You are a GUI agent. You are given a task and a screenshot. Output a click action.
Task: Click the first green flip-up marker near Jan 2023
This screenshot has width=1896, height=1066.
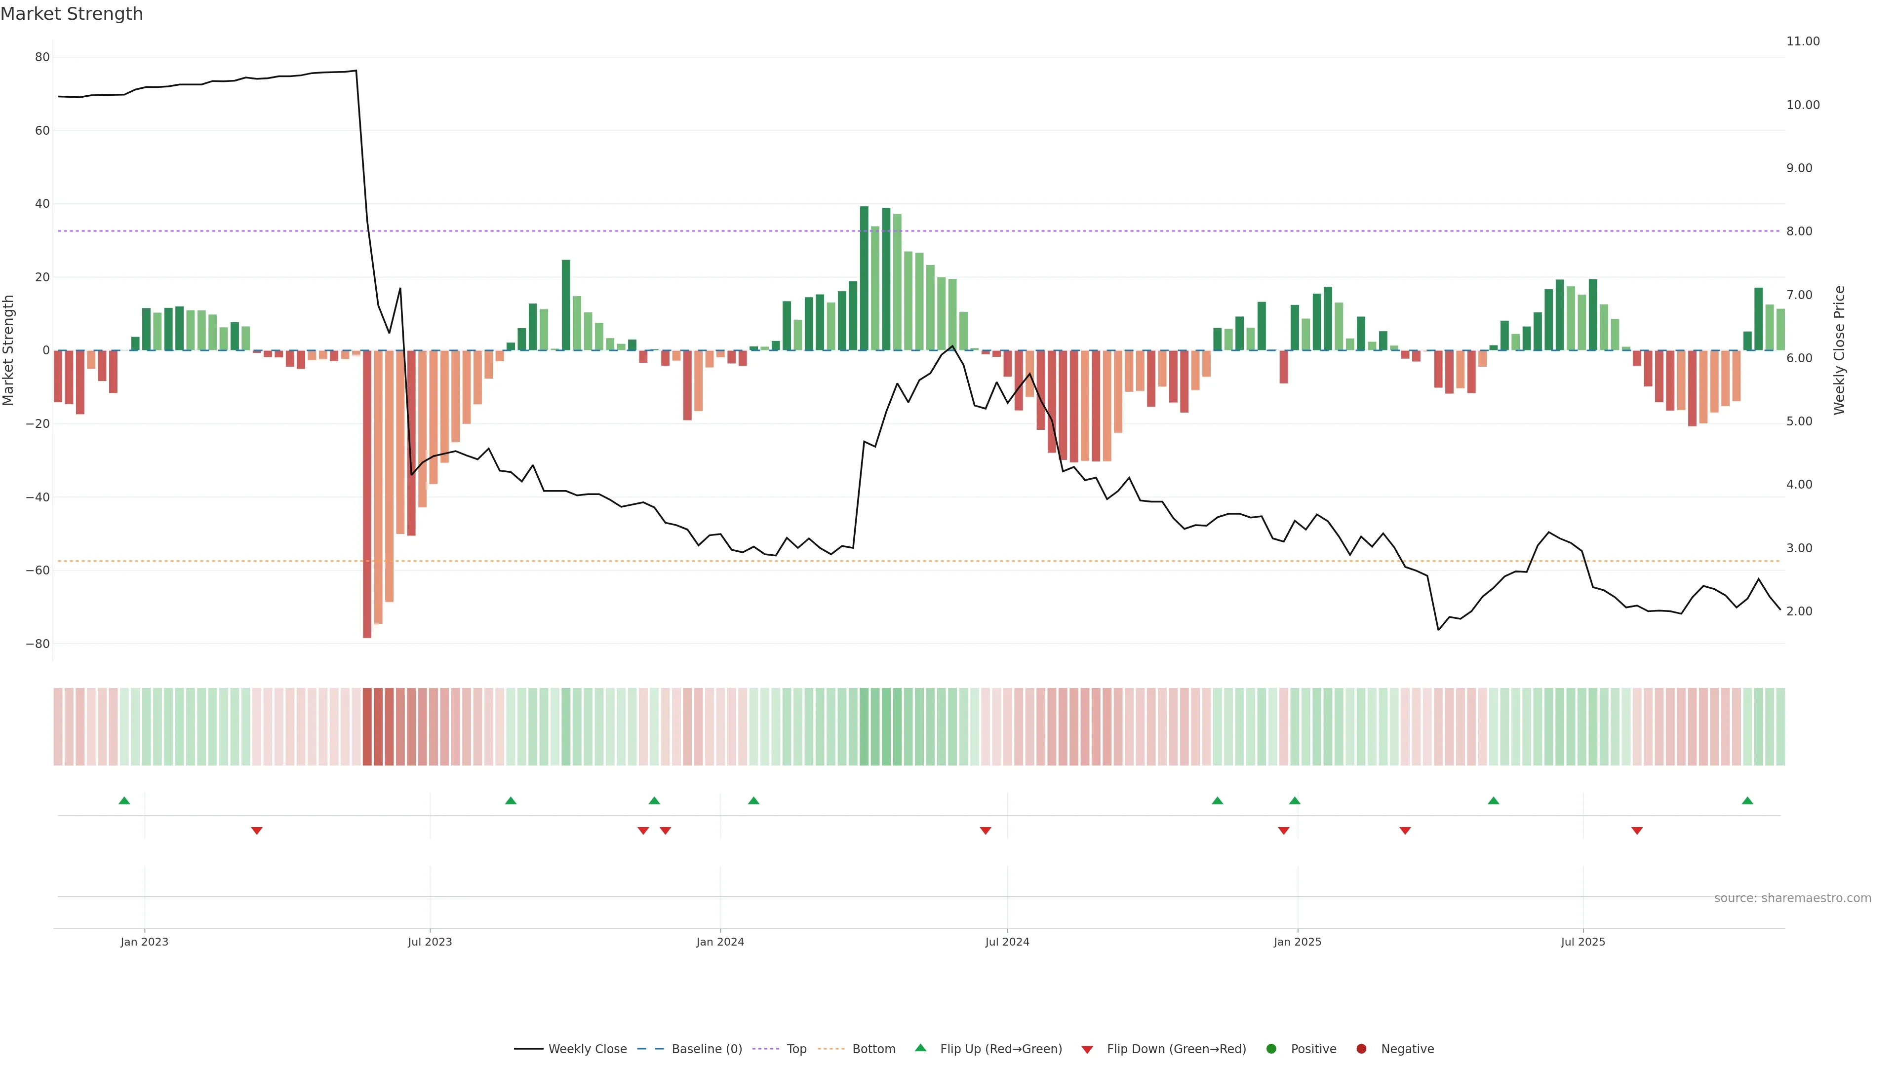(124, 800)
